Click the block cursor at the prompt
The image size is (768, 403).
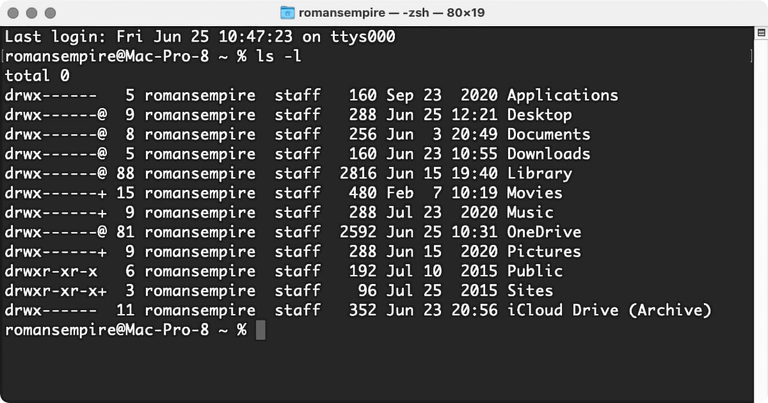[x=260, y=331]
